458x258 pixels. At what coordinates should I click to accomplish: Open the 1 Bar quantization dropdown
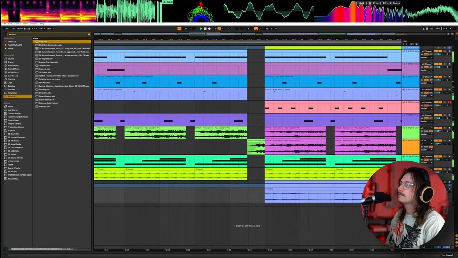click(50, 29)
